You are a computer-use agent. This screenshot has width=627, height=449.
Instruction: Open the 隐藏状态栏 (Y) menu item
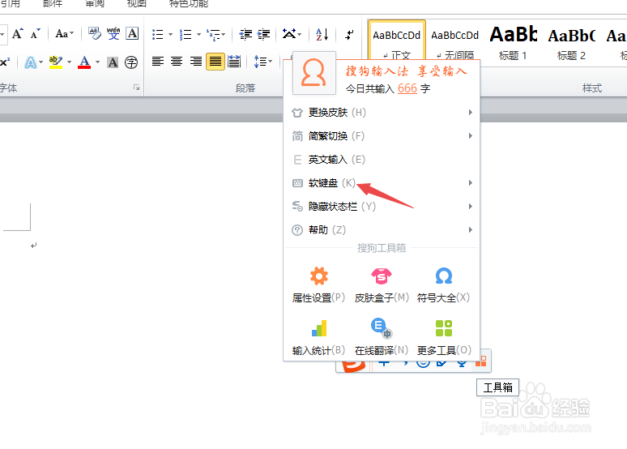382,207
